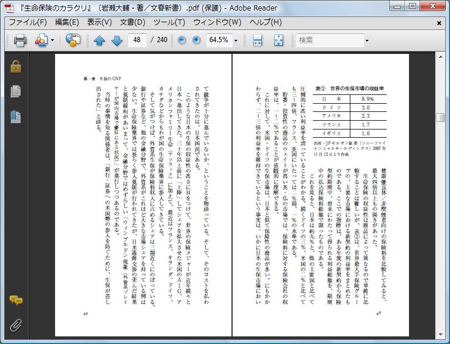450x344 pixels.
Task: Open the ファイル(F) menu
Action: point(28,22)
